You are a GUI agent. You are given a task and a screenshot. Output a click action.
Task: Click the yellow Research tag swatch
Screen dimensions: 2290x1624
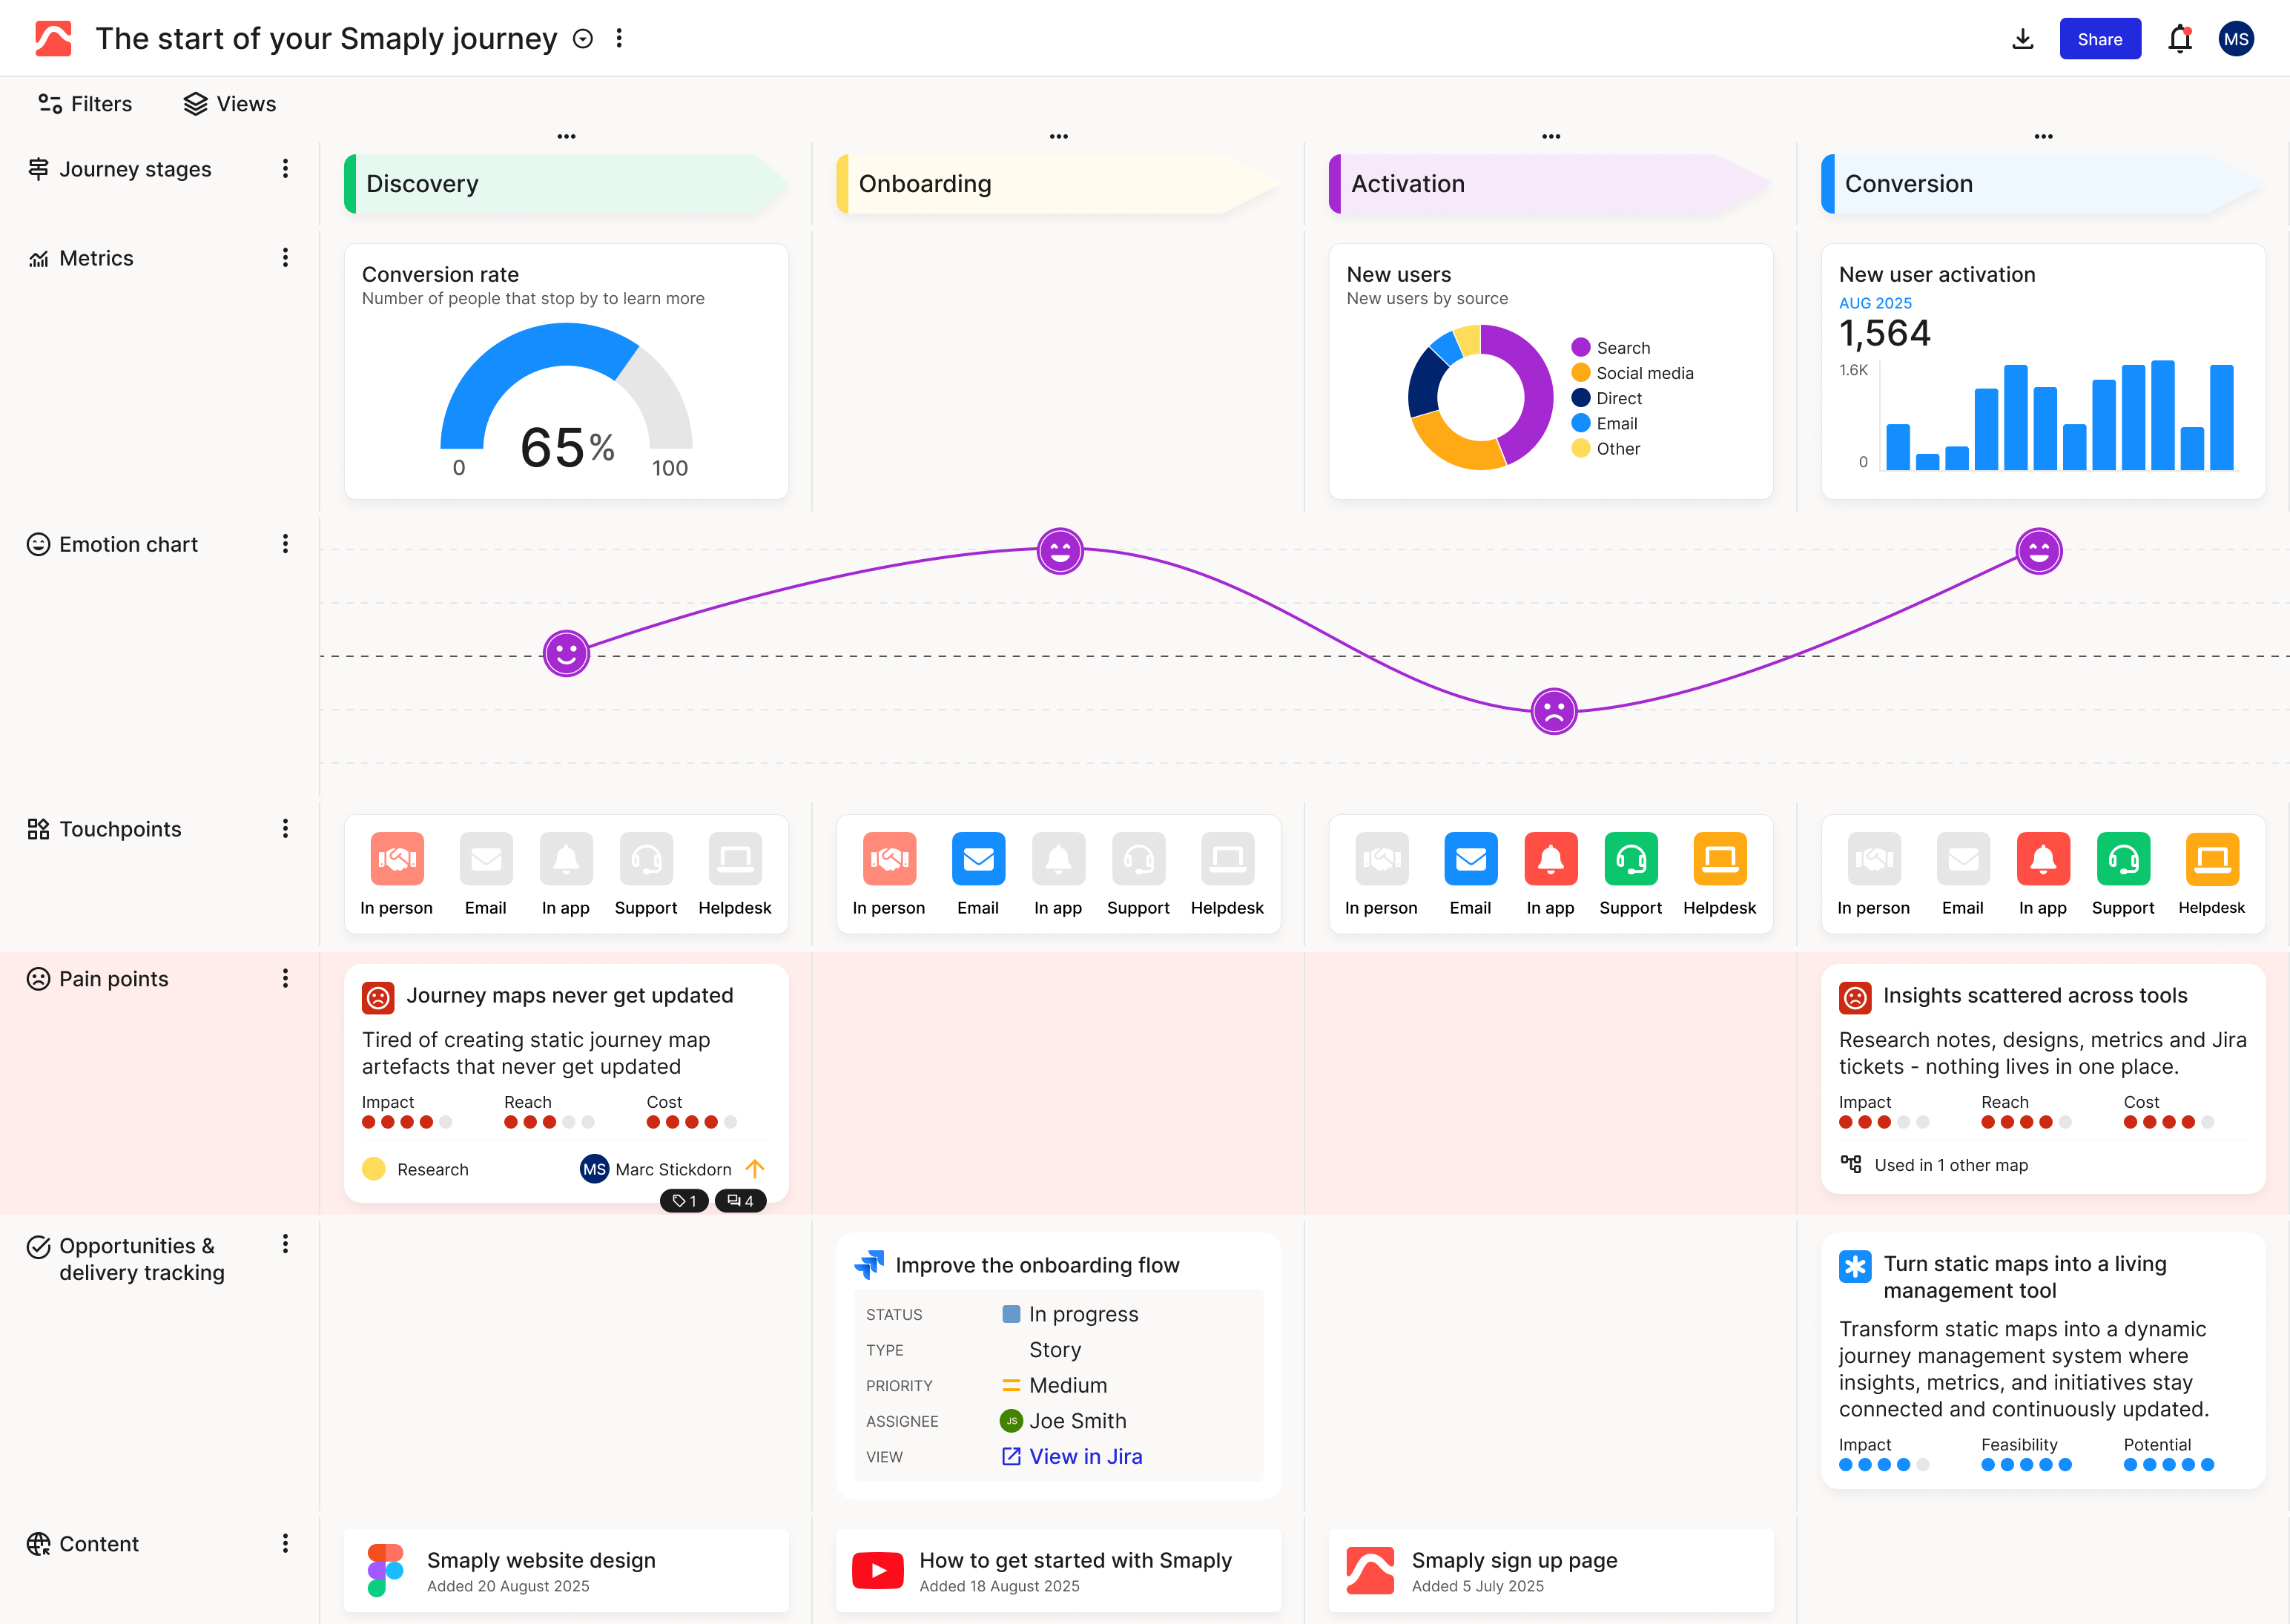pos(374,1169)
